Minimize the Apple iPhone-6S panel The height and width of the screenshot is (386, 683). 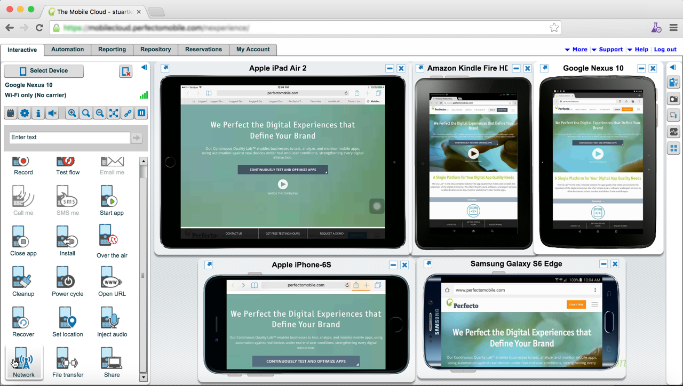coord(393,265)
